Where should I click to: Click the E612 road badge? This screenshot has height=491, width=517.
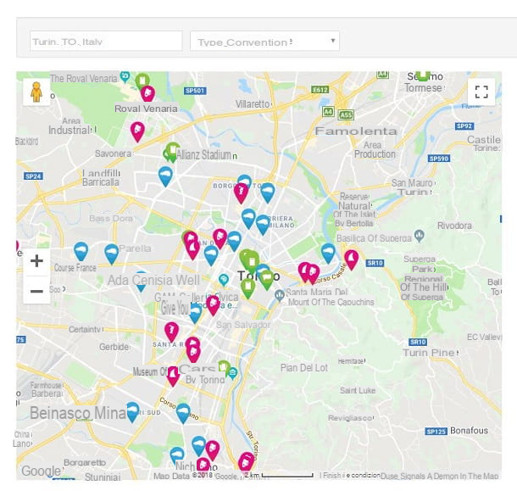(320, 90)
